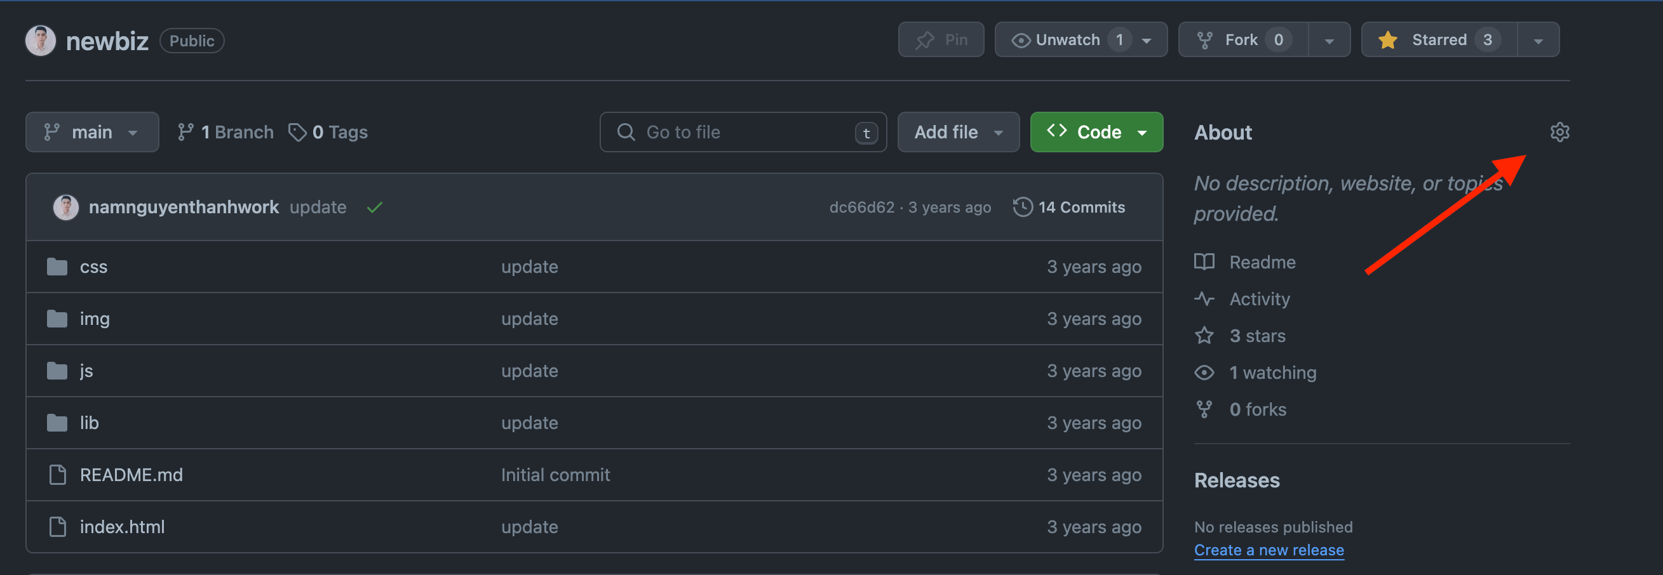The image size is (1663, 575).
Task: Open update commit message in index.html row
Action: point(529,527)
